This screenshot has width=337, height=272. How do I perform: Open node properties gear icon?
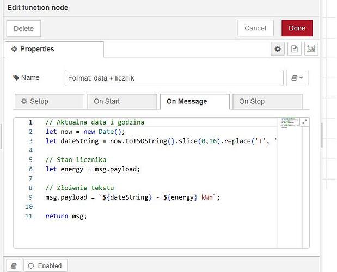pos(278,49)
